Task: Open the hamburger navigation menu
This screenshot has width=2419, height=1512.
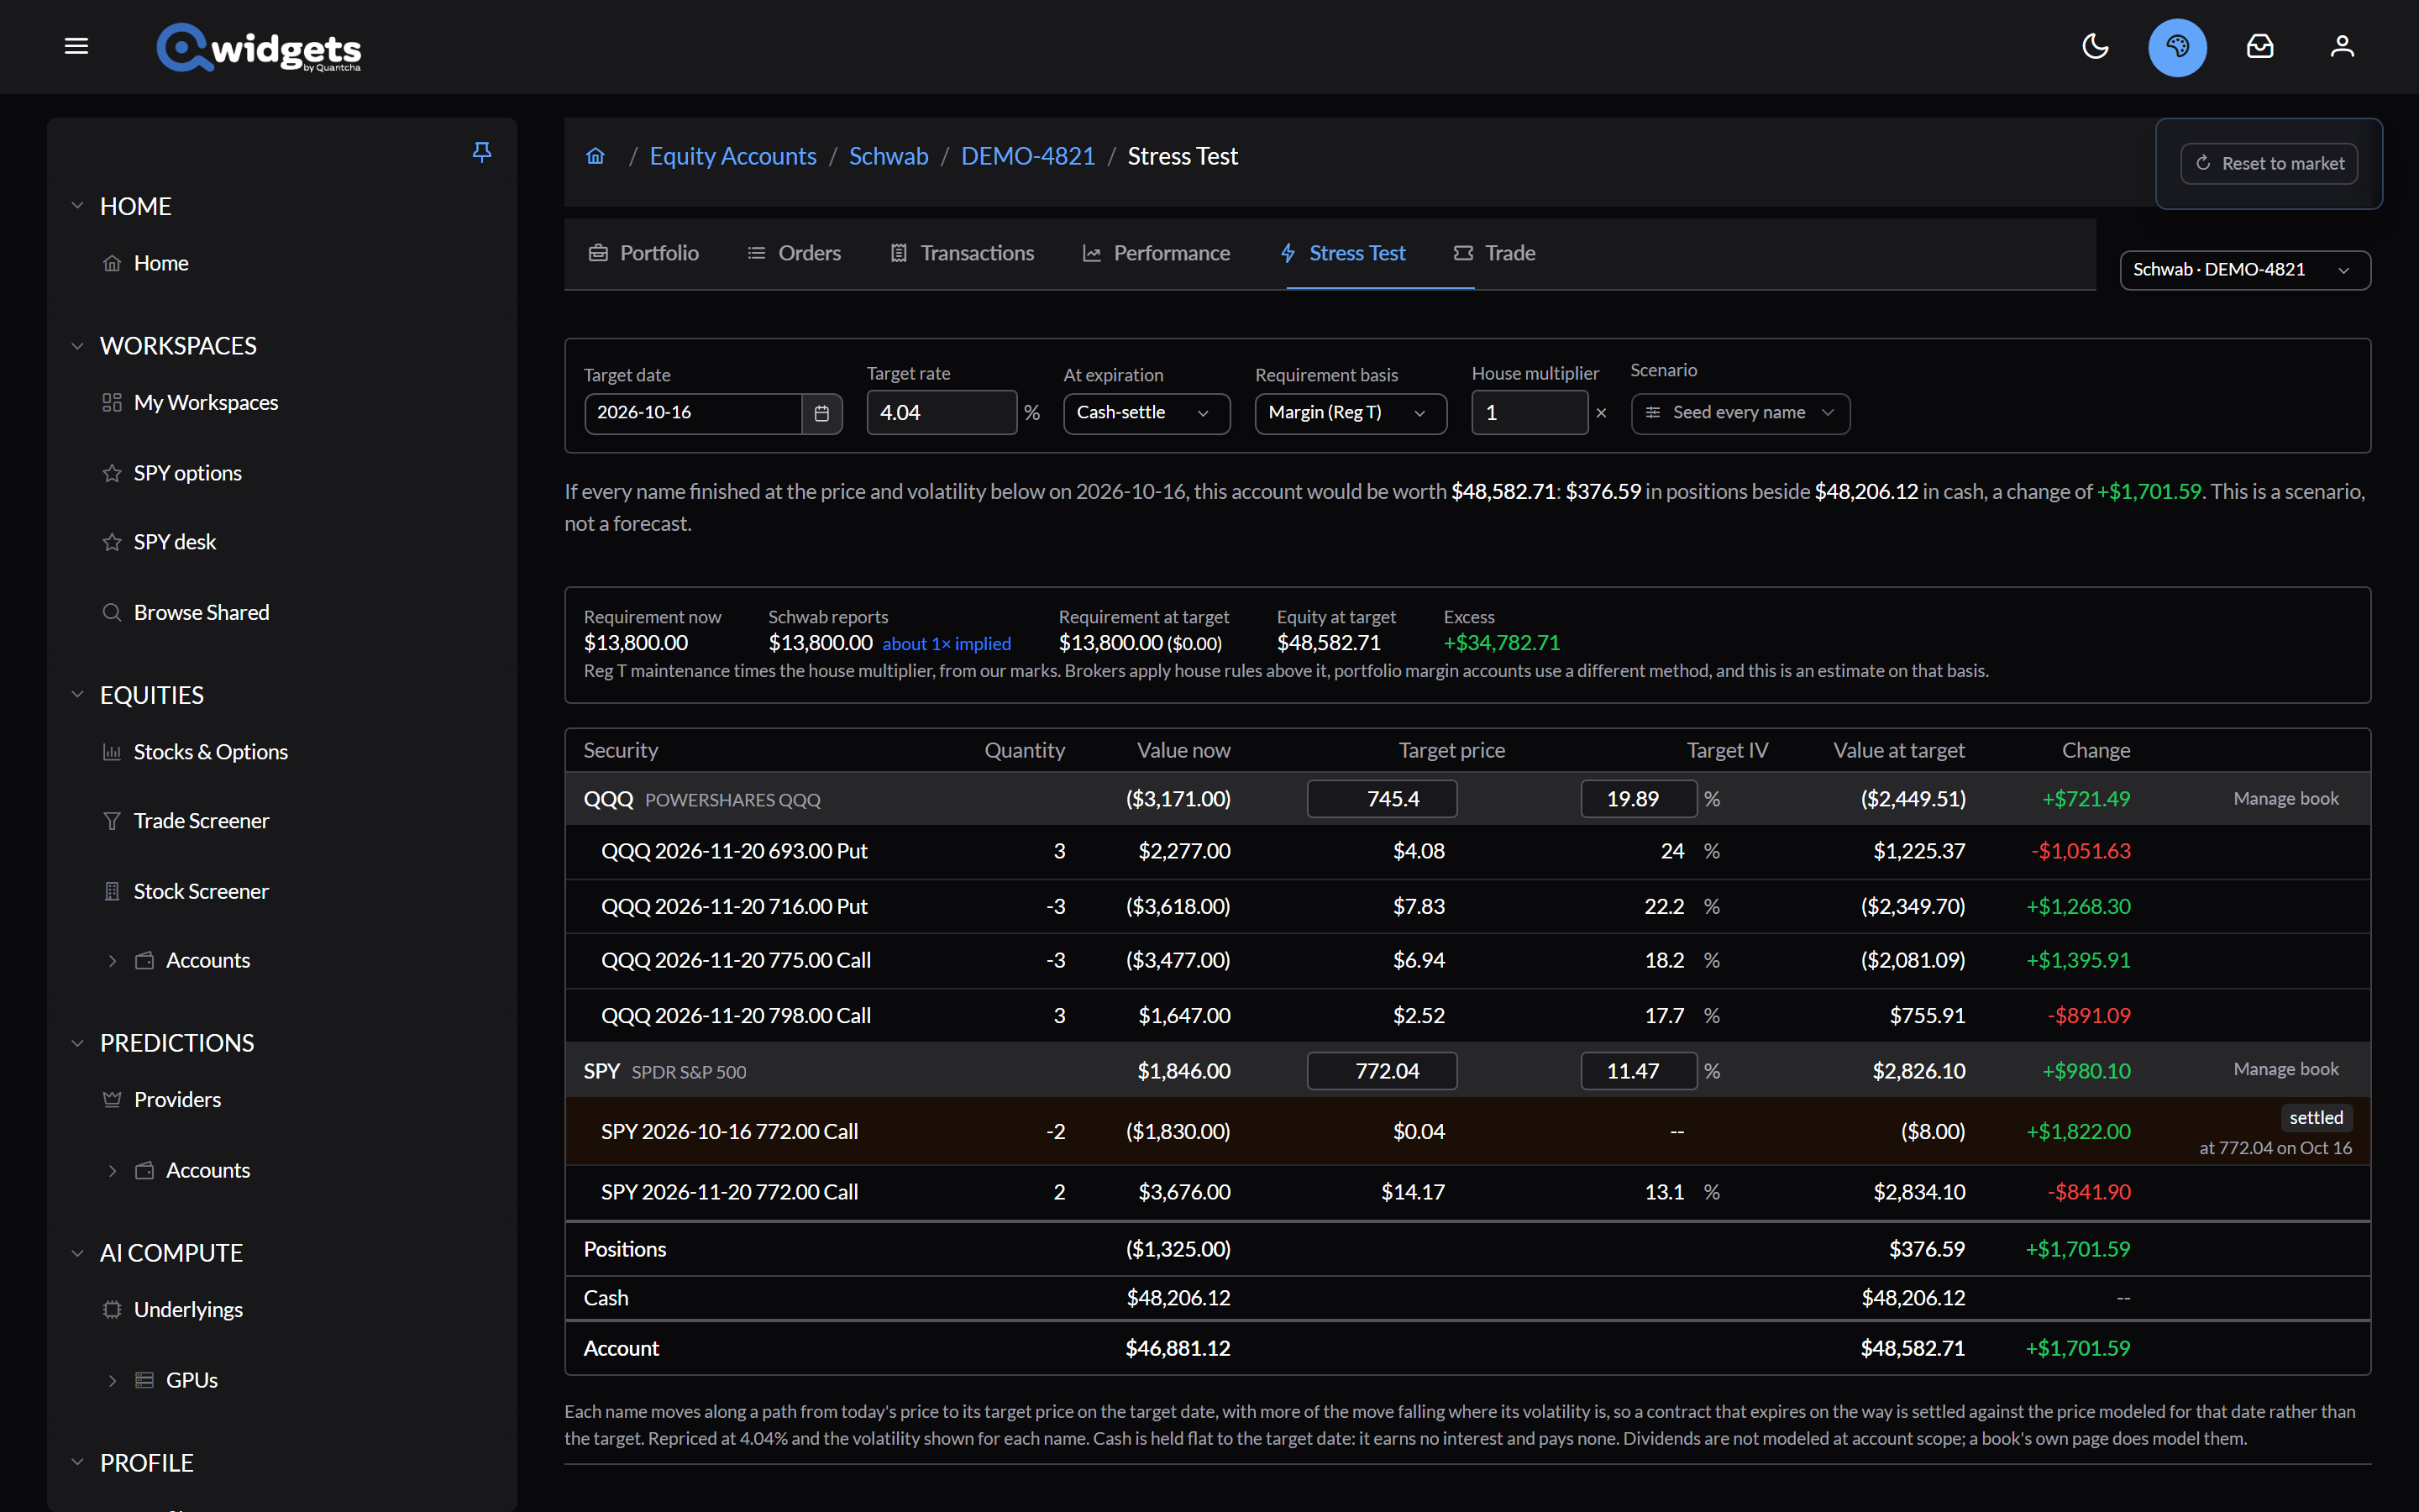Action: [x=76, y=46]
